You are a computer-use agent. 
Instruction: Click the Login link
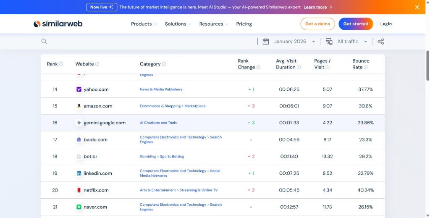[386, 24]
